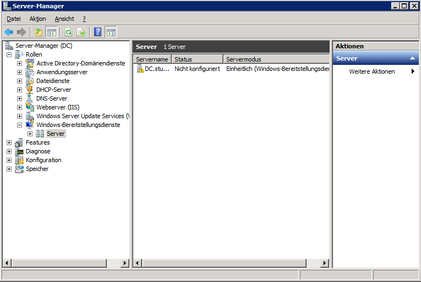Click the Server node icon under Bereitstellungsdienste
Image resolution: width=421 pixels, height=282 pixels.
coord(40,134)
